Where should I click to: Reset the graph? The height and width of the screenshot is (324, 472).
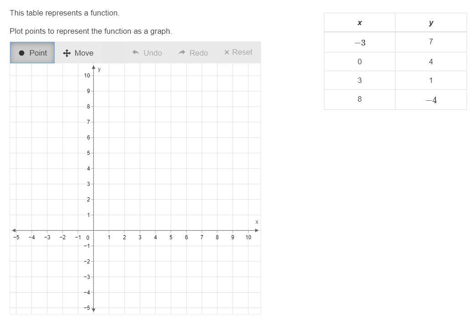pyautogui.click(x=238, y=52)
